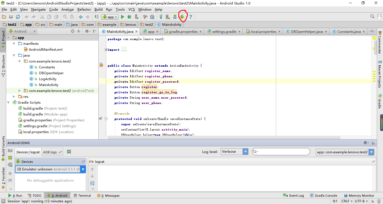This screenshot has width=383, height=204.
Task: Click the logcat search input field
Action: pos(281,152)
